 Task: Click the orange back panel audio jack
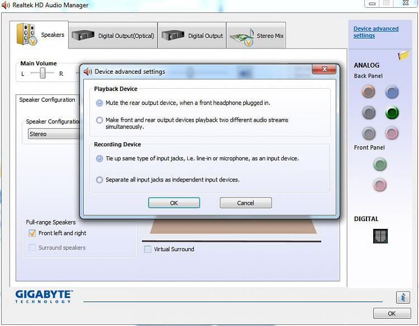point(369,92)
